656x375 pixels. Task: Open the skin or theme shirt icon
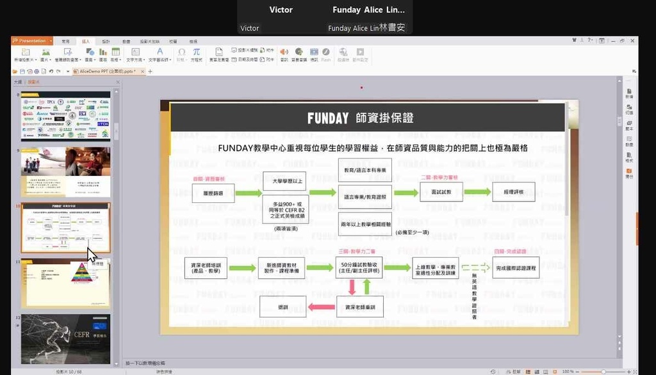[575, 40]
